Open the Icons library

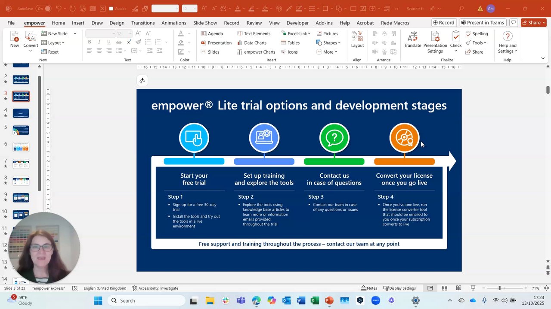point(289,52)
